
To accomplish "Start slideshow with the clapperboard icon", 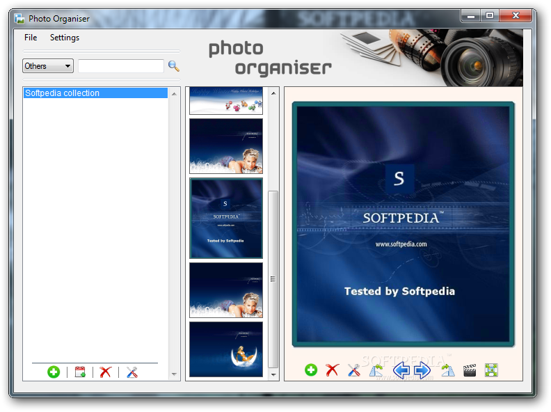I will coord(470,370).
